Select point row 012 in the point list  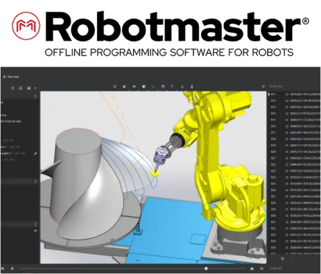click(x=295, y=101)
